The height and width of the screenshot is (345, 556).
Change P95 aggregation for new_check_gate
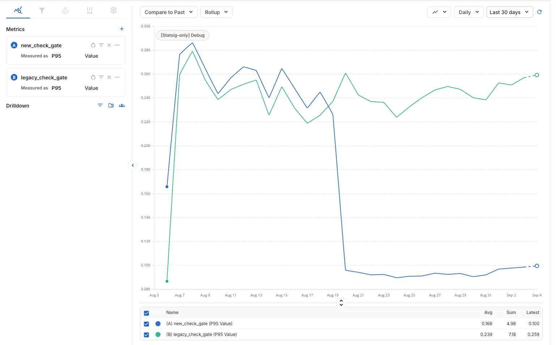pyautogui.click(x=56, y=56)
